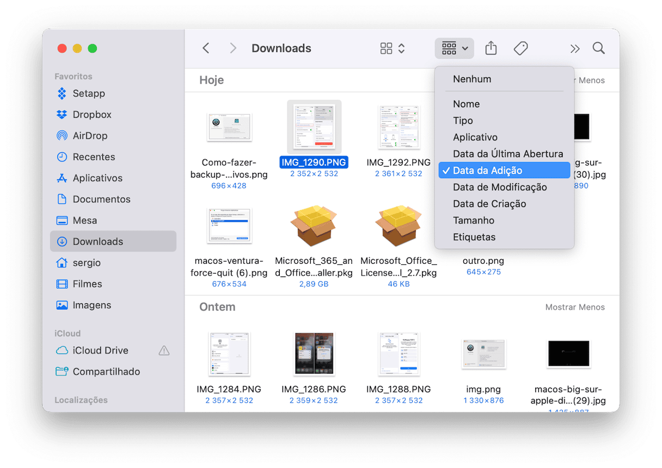Choose Nenhum to disable grouping
Image resolution: width=662 pixels, height=468 pixels.
pyautogui.click(x=471, y=79)
